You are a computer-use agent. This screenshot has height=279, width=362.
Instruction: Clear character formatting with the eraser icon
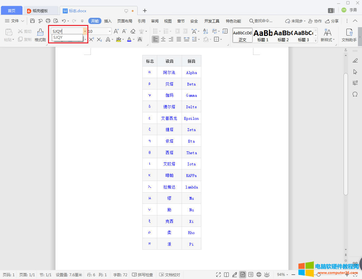pyautogui.click(x=133, y=31)
